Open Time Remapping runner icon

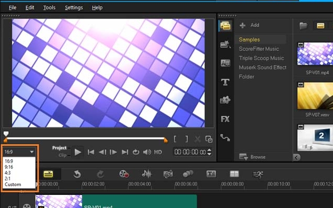[258, 175]
